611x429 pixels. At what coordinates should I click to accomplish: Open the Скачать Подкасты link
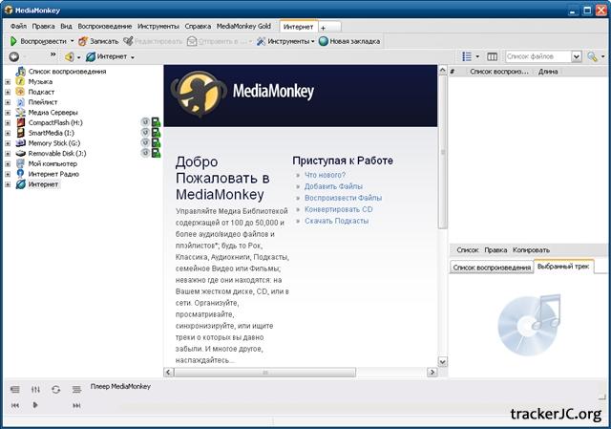(x=336, y=221)
